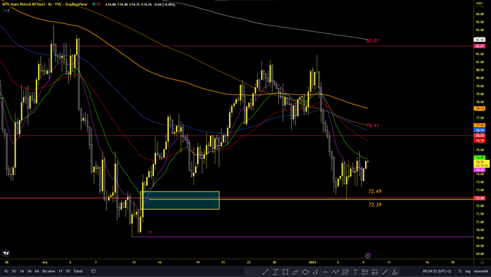Set range to 5G

click(x=14, y=271)
